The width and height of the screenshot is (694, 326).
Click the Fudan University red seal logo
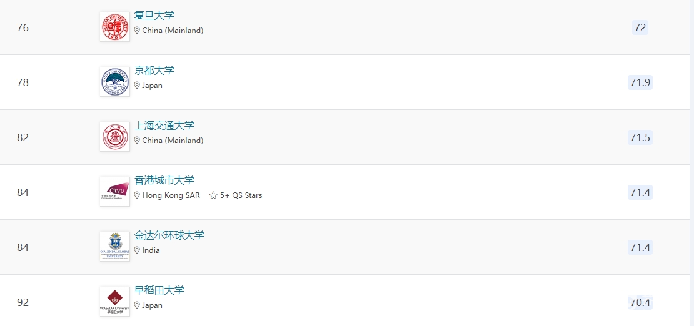[114, 26]
